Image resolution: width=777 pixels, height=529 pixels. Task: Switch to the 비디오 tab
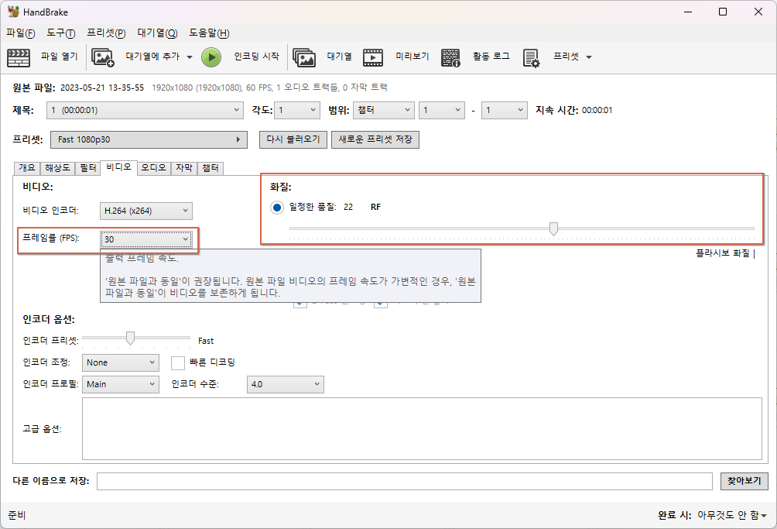(118, 167)
